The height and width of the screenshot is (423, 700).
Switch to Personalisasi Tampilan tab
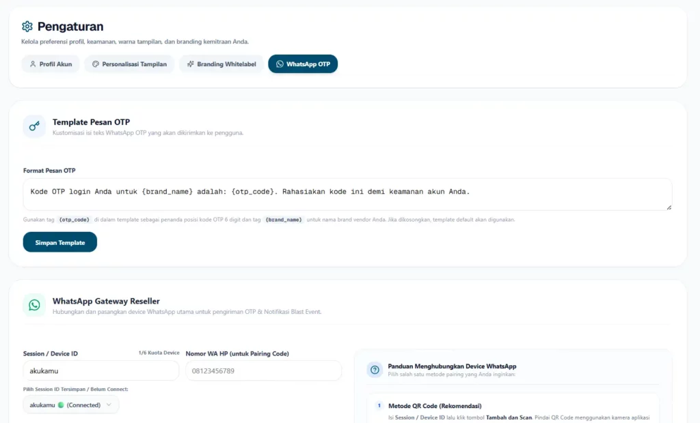tap(129, 63)
